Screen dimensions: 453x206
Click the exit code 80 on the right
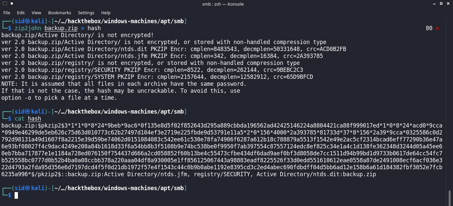[x=429, y=28]
